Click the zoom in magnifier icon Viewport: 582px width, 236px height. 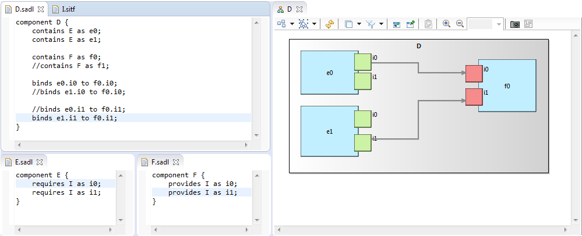click(x=446, y=24)
